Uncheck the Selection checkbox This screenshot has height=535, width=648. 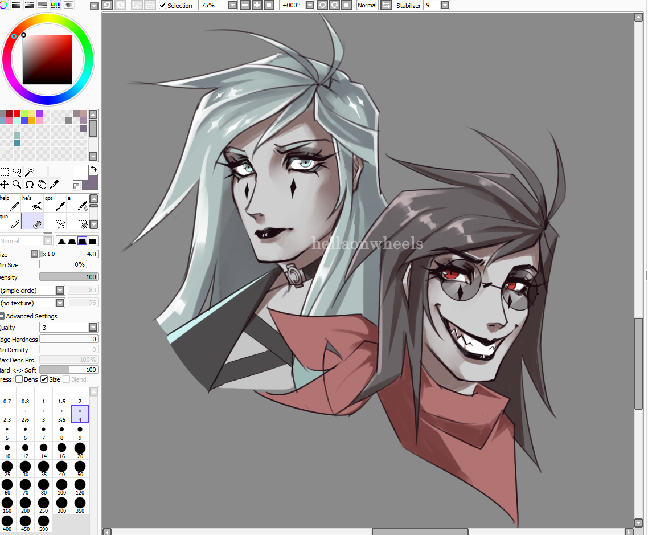[163, 6]
